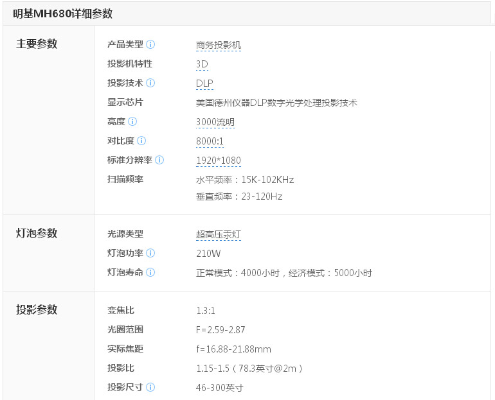Select the 1.15-1.5 throw ratio value

click(x=249, y=369)
